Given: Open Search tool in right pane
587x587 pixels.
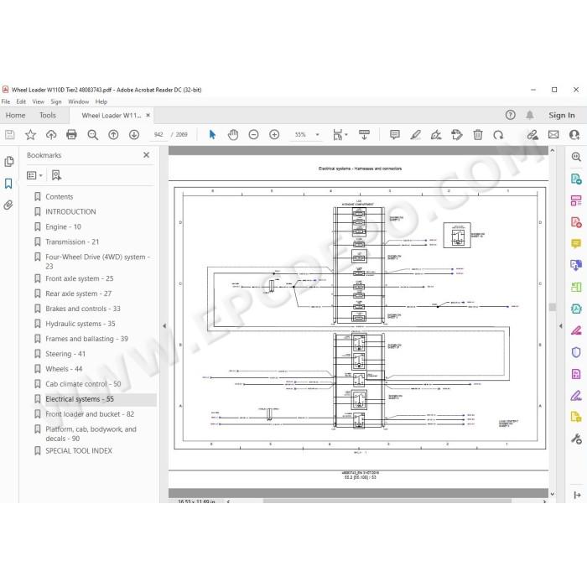Looking at the screenshot, I should pyautogui.click(x=576, y=157).
